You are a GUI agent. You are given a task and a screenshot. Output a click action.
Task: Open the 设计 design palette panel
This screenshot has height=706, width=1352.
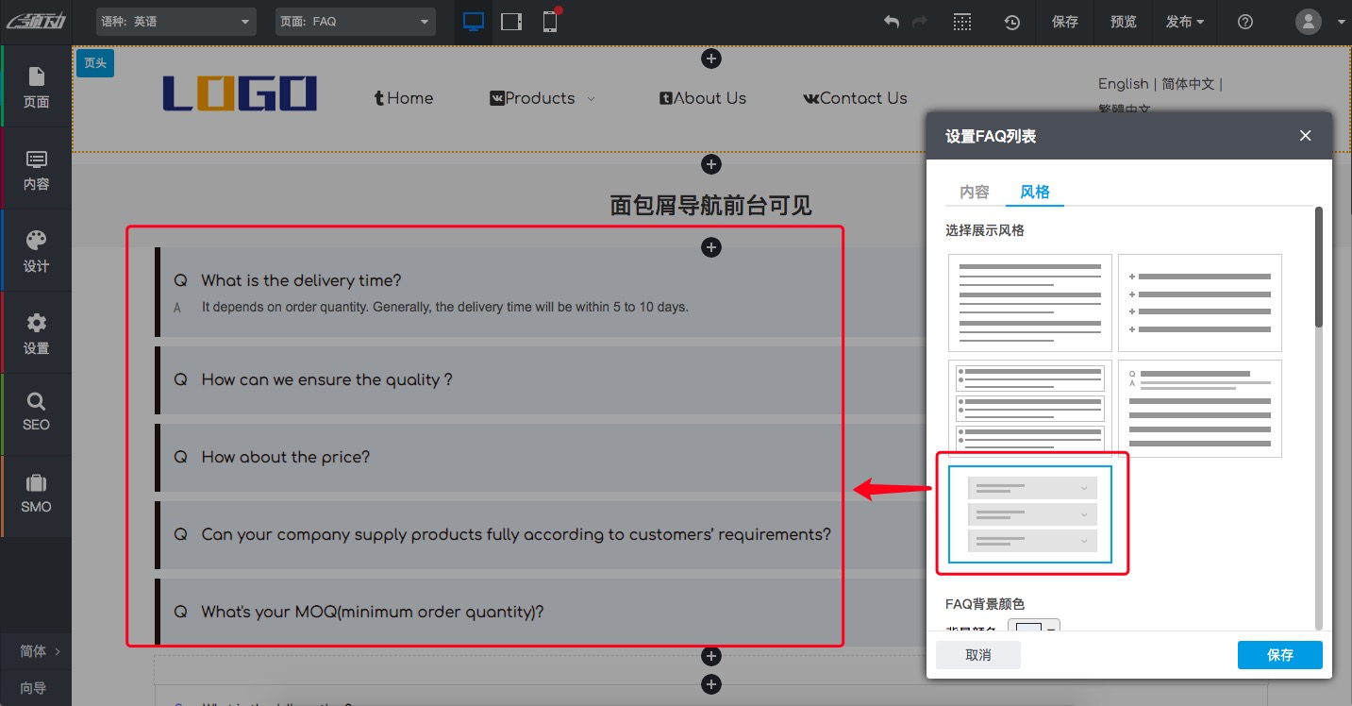[x=36, y=251]
